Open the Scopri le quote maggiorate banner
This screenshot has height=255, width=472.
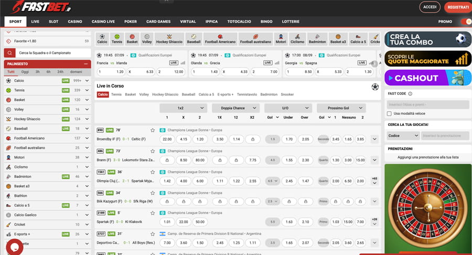click(x=428, y=59)
